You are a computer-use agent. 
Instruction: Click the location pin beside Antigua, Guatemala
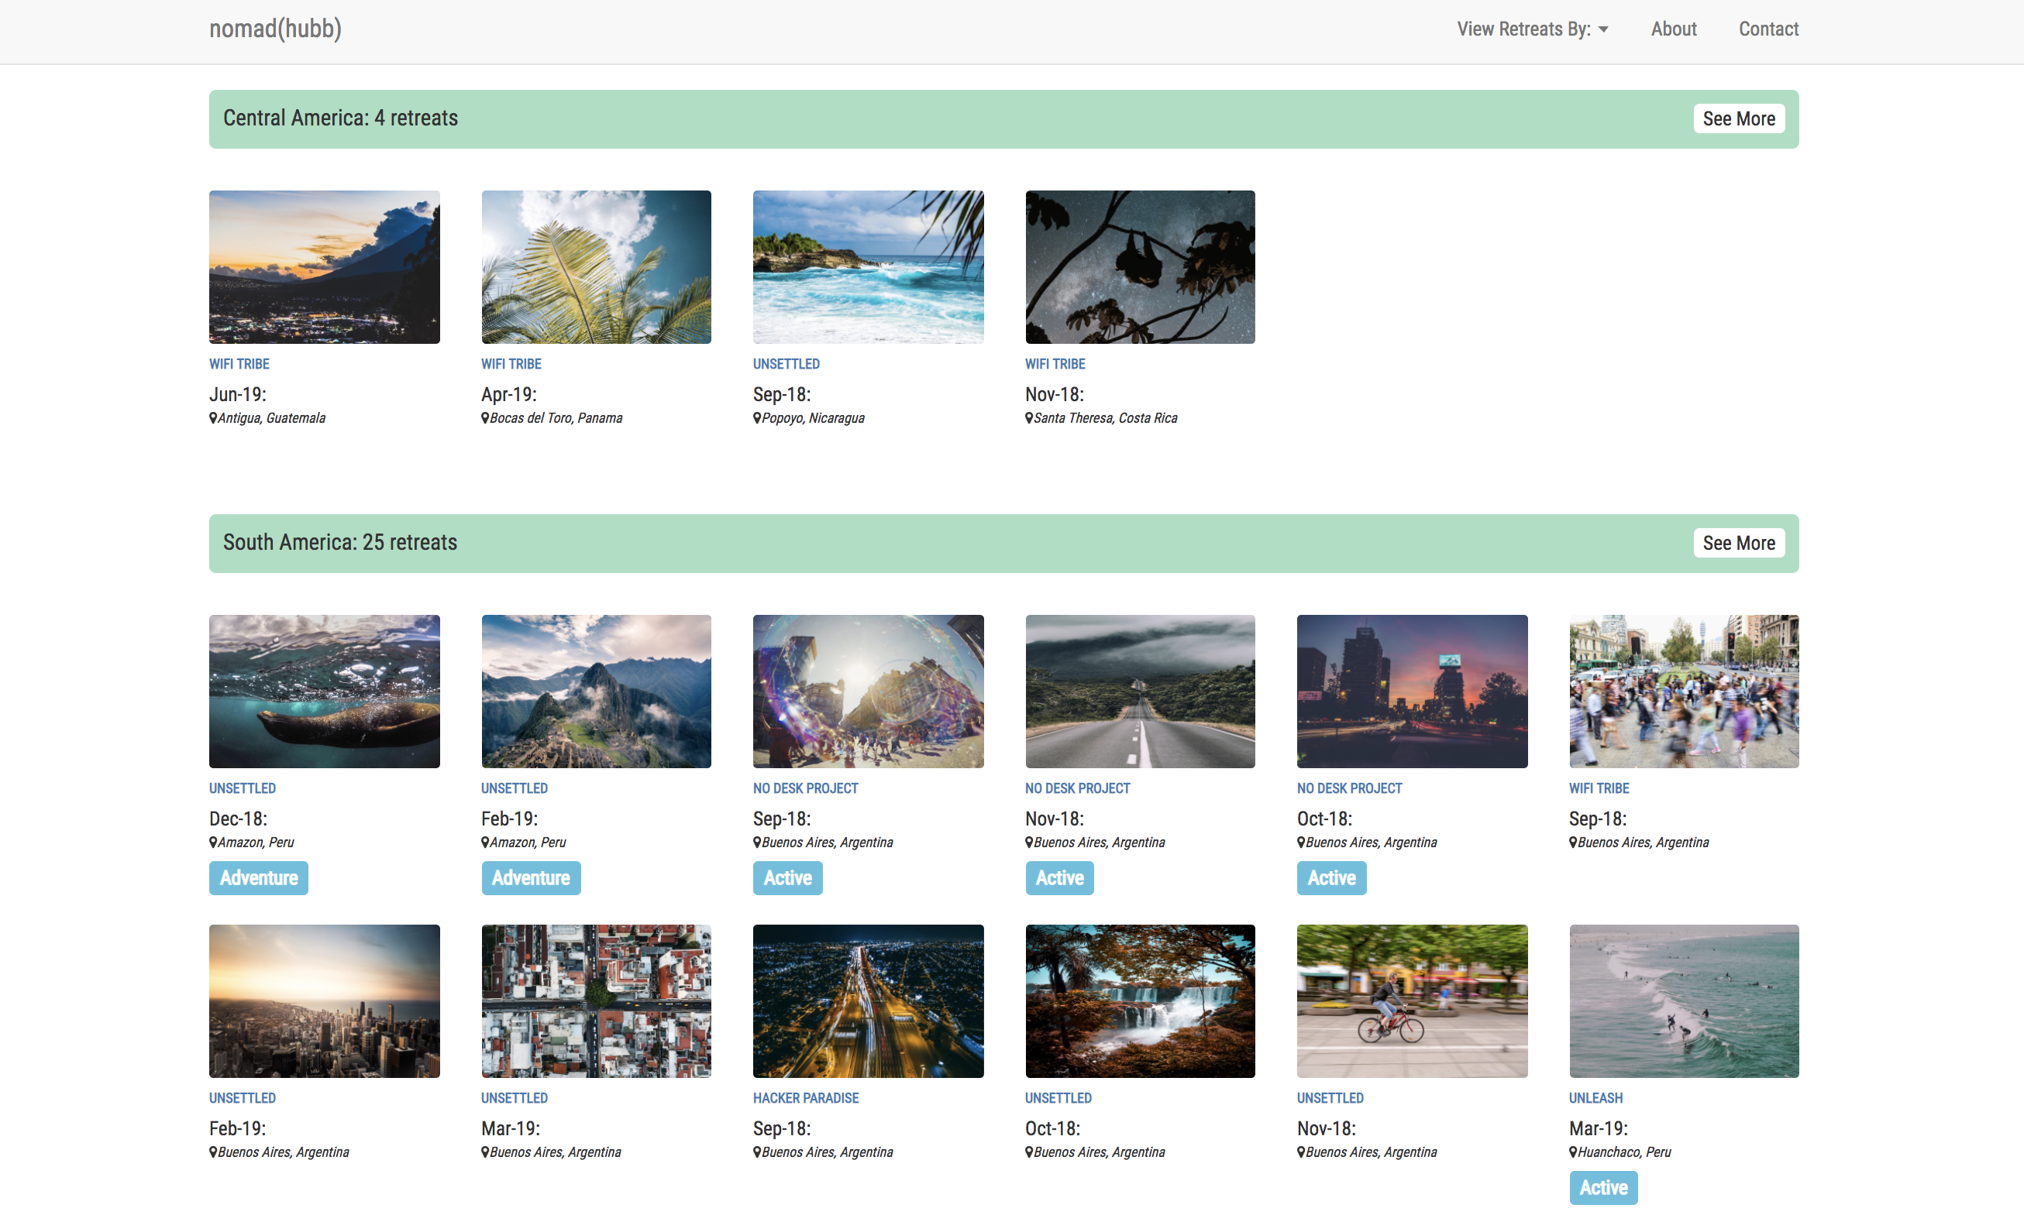[x=213, y=417]
